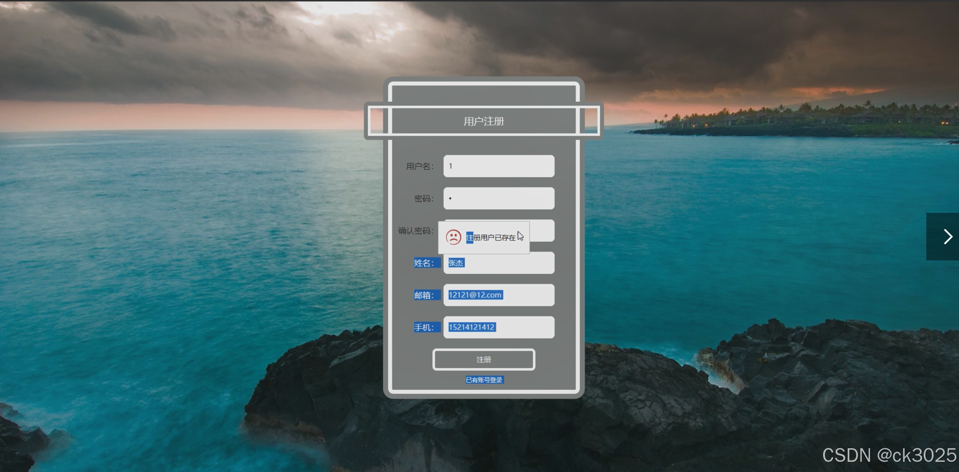This screenshot has height=472, width=959.
Task: Click the 注册用户已存在 toast message text
Action: 491,237
